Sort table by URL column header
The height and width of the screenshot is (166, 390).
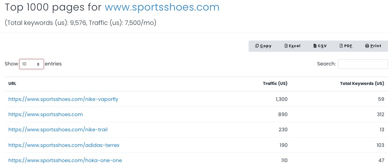click(12, 84)
